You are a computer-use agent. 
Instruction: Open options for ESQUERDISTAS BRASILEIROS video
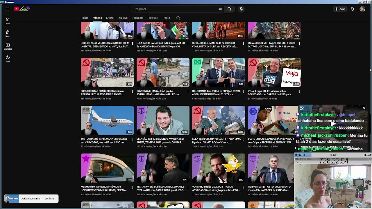[x=132, y=91]
